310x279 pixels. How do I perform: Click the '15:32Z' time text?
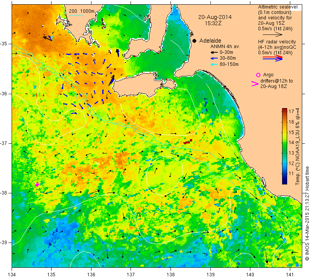213,23
